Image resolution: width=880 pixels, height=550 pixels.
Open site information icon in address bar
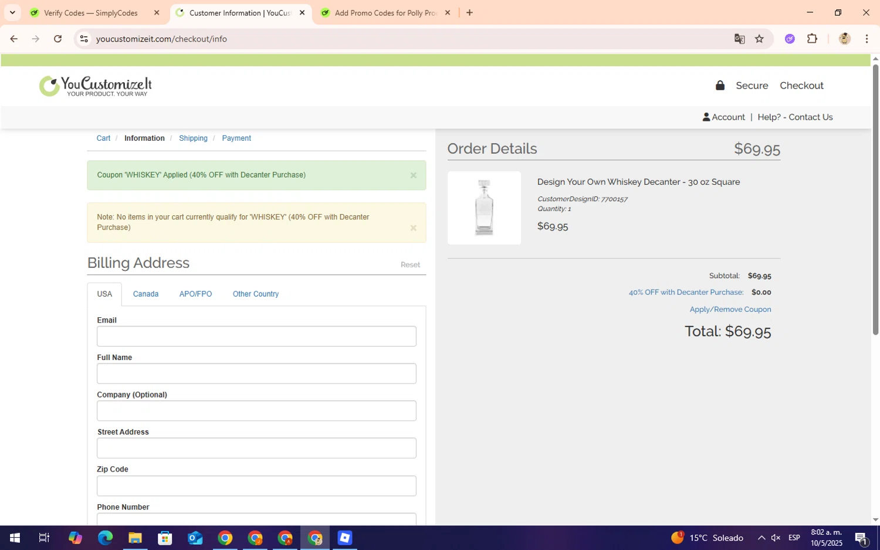(84, 39)
